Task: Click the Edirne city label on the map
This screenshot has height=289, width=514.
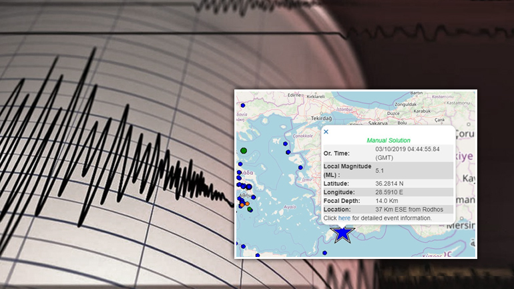Action: (x=294, y=95)
